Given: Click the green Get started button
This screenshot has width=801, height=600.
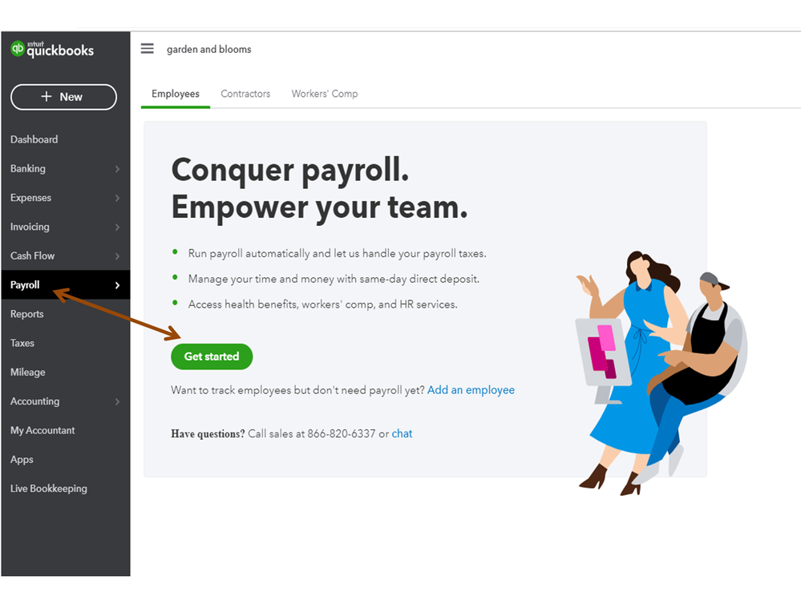Looking at the screenshot, I should tap(212, 356).
